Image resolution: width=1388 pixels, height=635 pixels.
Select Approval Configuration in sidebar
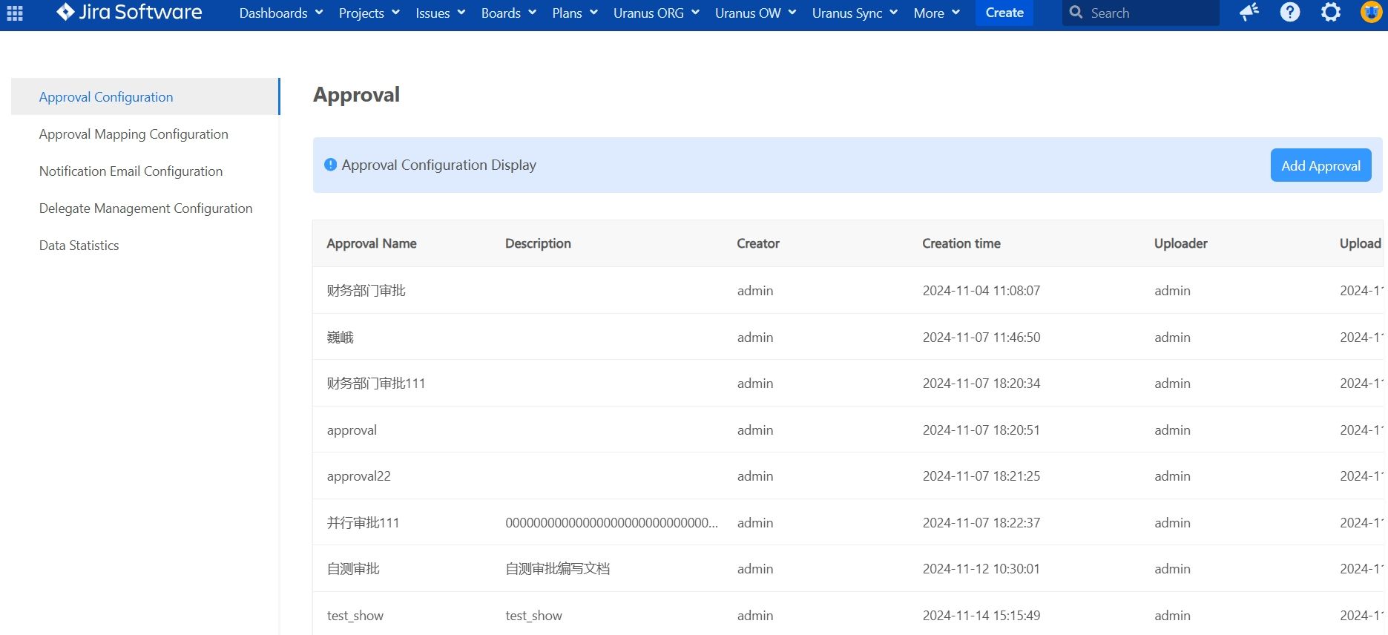pyautogui.click(x=145, y=96)
